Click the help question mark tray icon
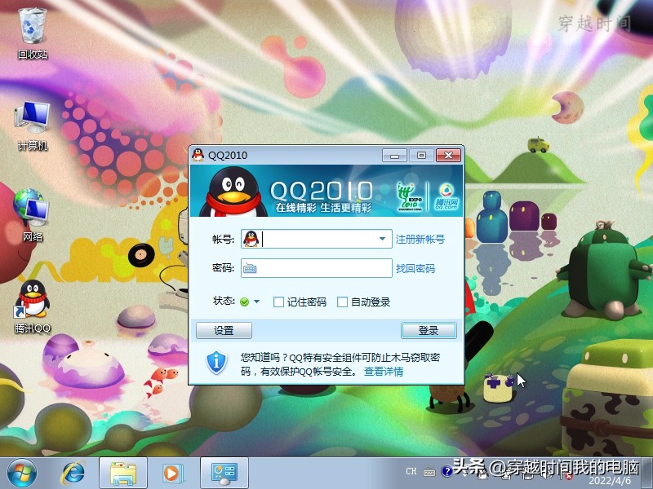This screenshot has height=489, width=653. (446, 471)
